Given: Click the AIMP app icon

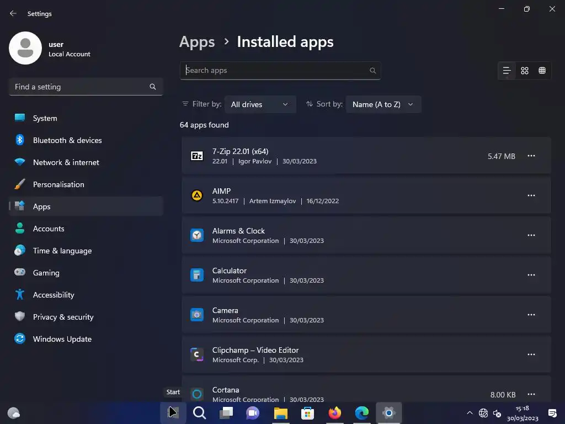Looking at the screenshot, I should [197, 195].
